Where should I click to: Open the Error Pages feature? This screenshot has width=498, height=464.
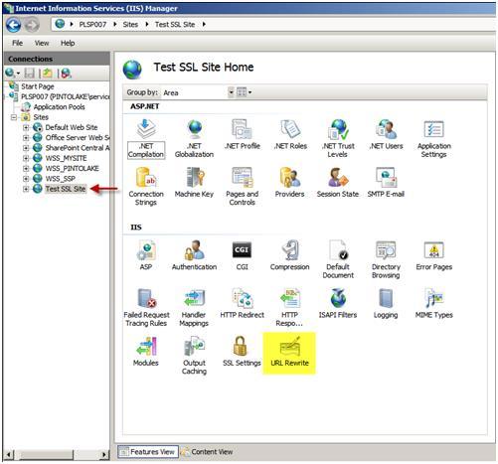click(433, 255)
